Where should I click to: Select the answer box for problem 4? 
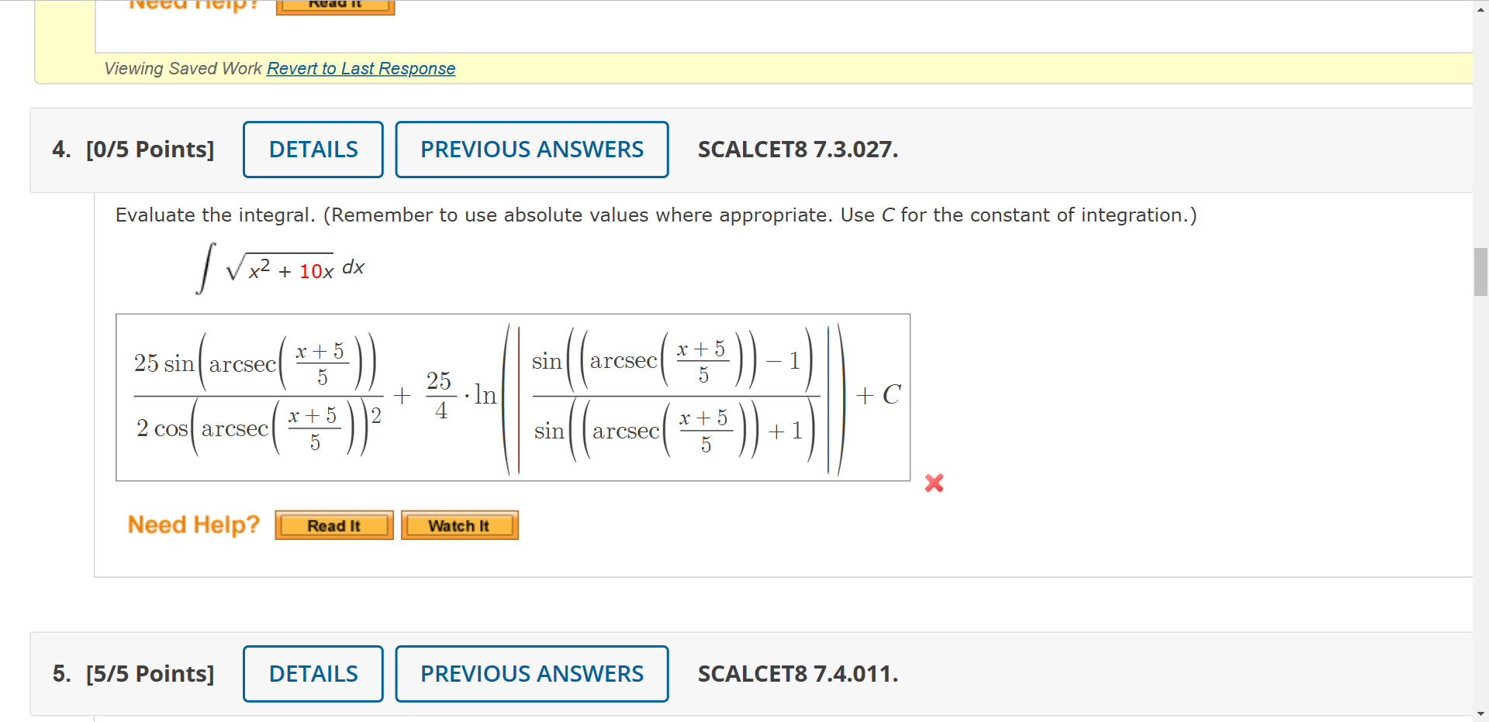[513, 397]
